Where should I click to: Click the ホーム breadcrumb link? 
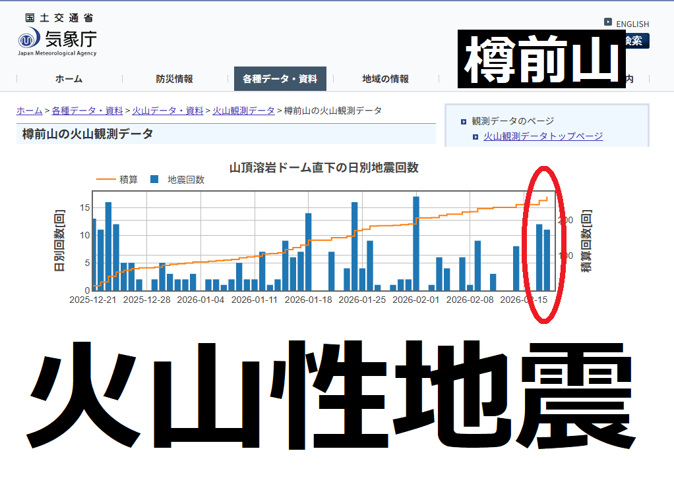29,111
